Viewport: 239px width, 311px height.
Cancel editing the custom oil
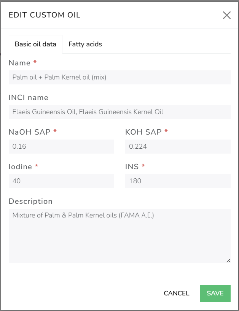point(177,293)
